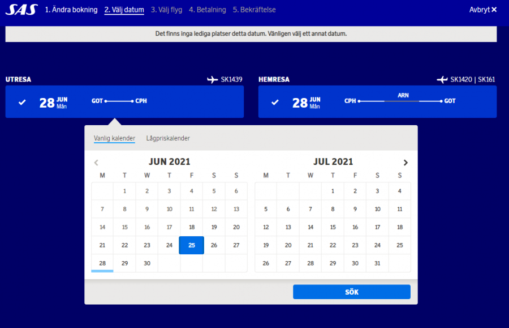The image size is (509, 328).
Task: Select 1 July in the calendar
Action: pyautogui.click(x=333, y=191)
